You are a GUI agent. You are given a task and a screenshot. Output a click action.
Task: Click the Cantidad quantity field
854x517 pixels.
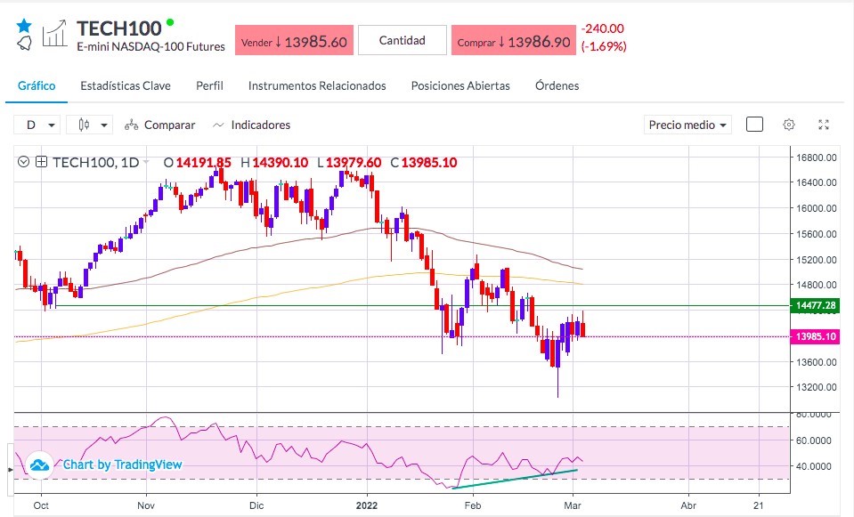coord(402,40)
